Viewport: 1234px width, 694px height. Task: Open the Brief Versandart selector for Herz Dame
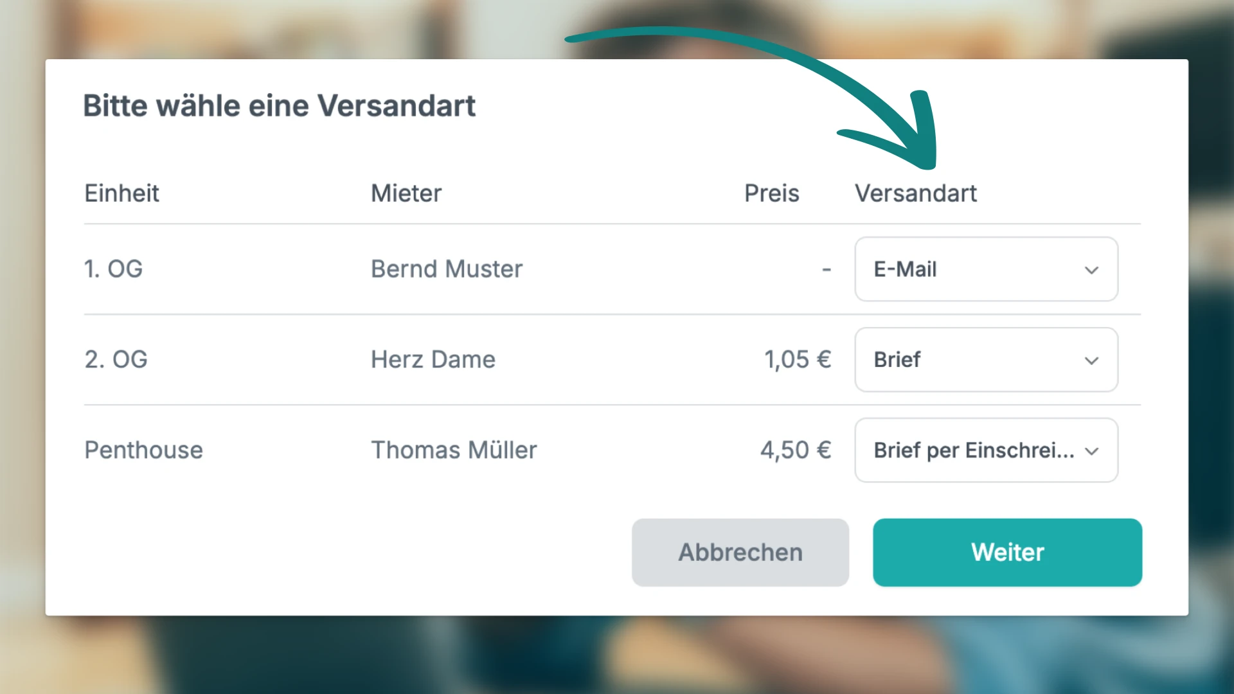tap(985, 360)
